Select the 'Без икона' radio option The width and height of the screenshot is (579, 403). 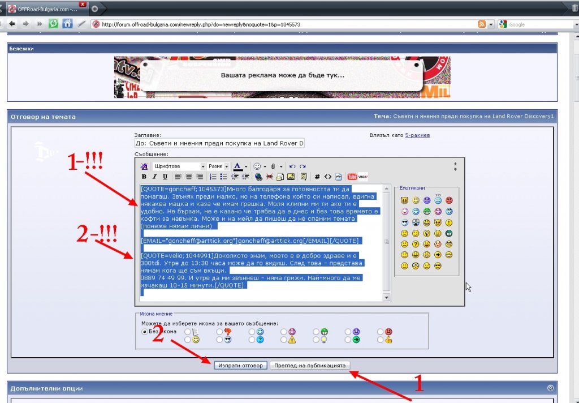tap(145, 332)
